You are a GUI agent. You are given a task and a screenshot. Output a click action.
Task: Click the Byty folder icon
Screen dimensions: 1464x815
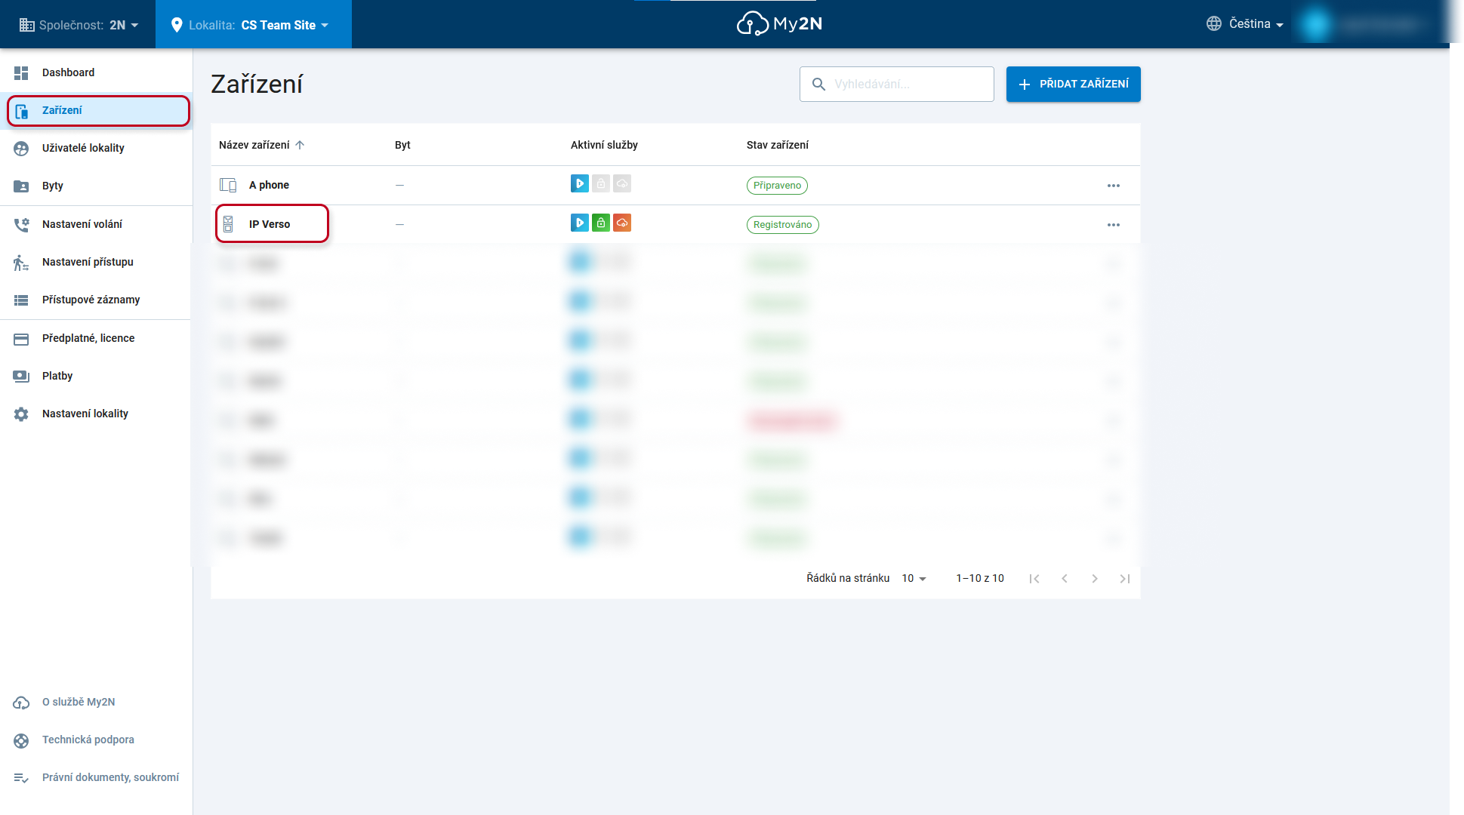(21, 186)
